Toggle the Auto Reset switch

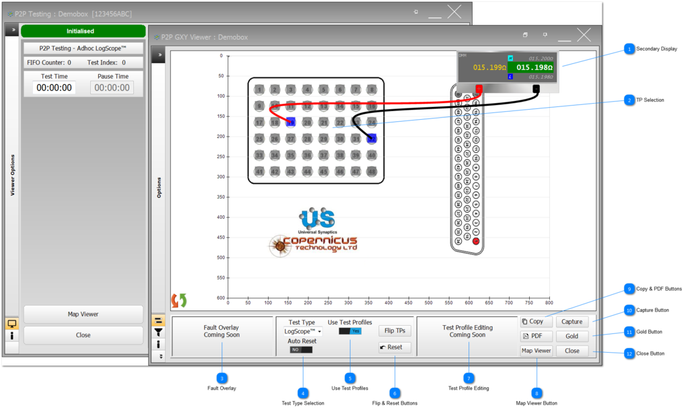tap(301, 349)
